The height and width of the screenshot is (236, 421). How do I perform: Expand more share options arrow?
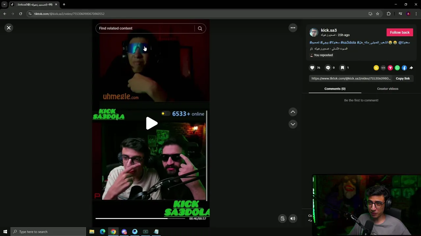411,68
